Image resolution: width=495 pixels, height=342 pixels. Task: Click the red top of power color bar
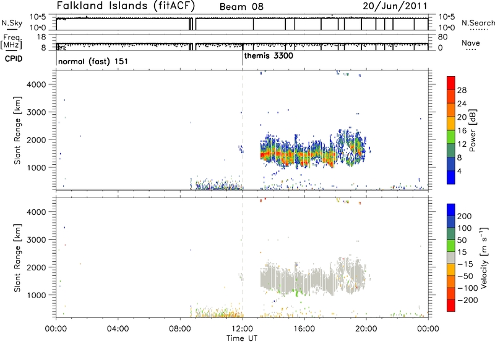(451, 83)
